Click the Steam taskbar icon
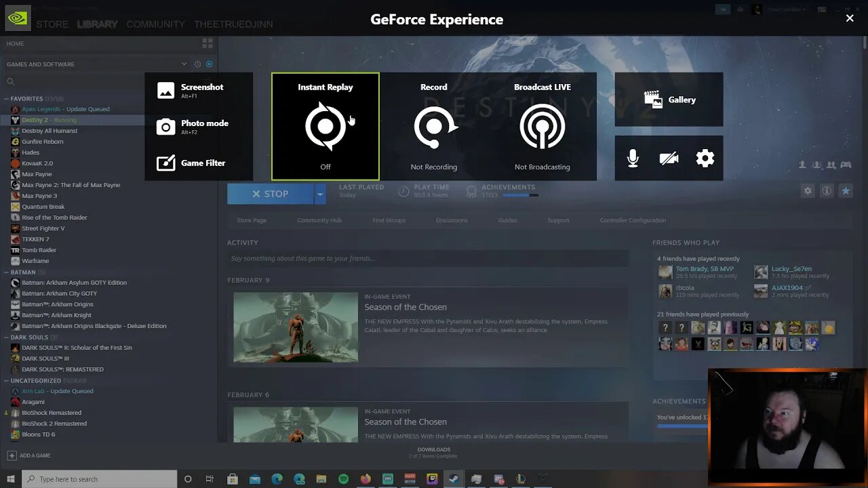The height and width of the screenshot is (488, 868). [x=454, y=479]
